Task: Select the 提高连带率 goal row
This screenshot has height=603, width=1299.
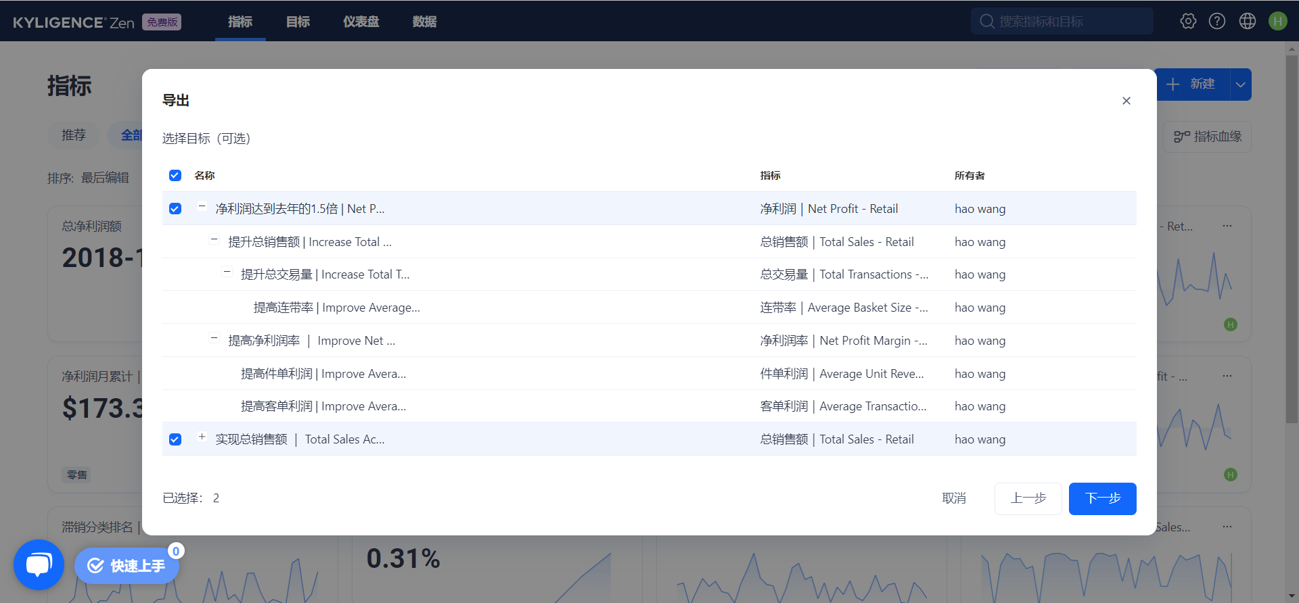Action: click(x=649, y=308)
